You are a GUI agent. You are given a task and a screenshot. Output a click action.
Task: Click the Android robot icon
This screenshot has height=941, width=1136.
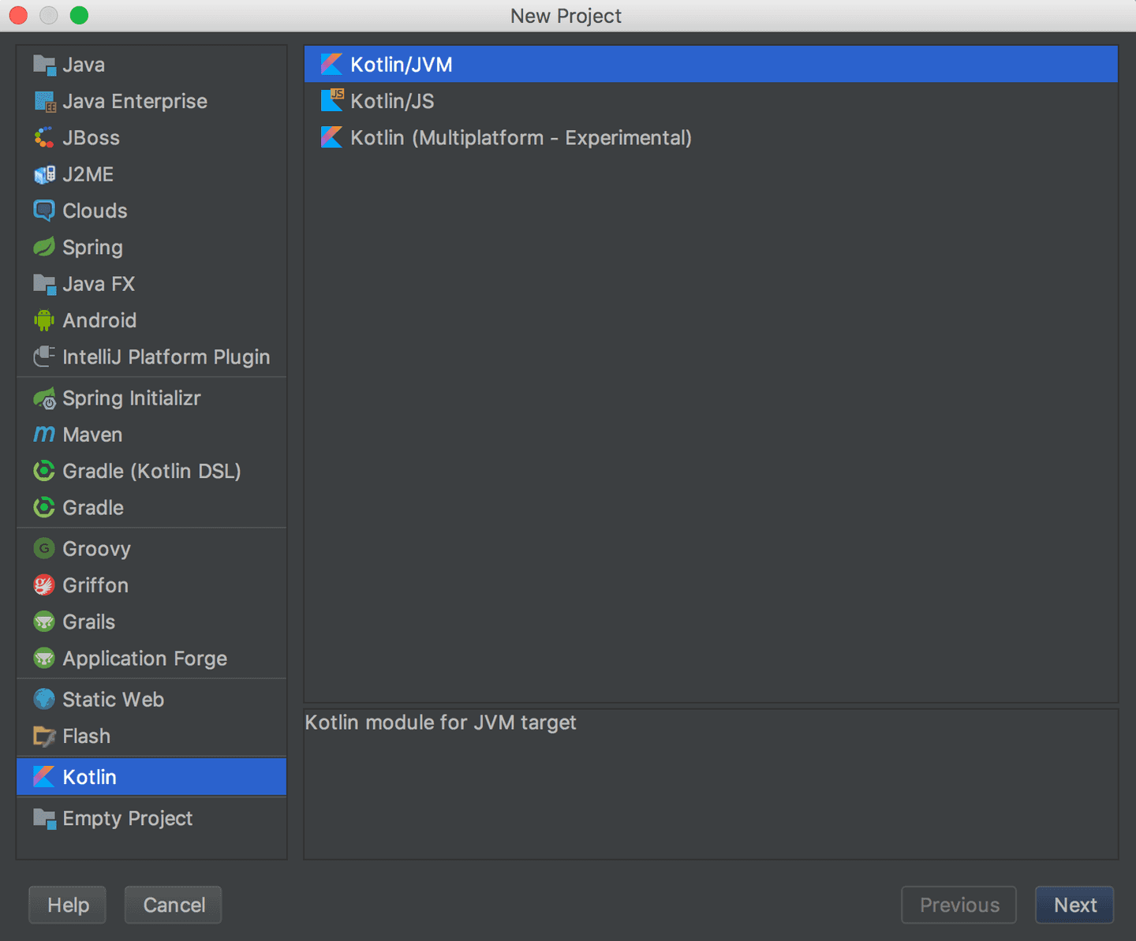44,320
